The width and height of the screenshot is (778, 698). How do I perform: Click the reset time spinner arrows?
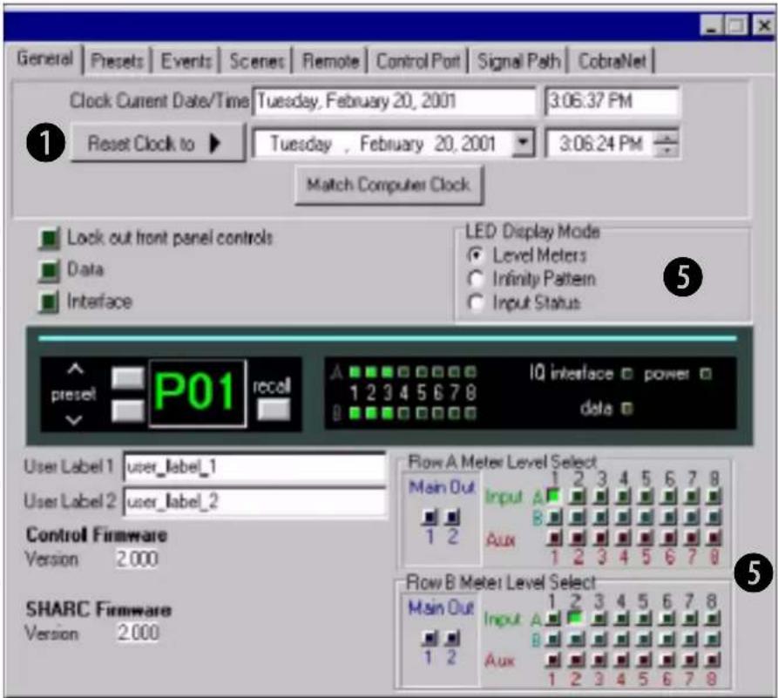click(x=666, y=144)
